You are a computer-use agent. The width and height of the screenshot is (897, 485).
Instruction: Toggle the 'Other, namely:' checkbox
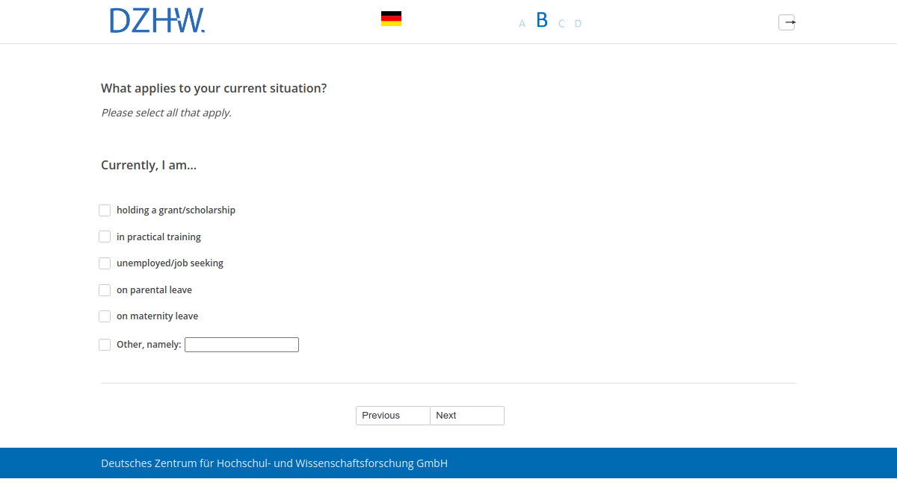(x=105, y=345)
